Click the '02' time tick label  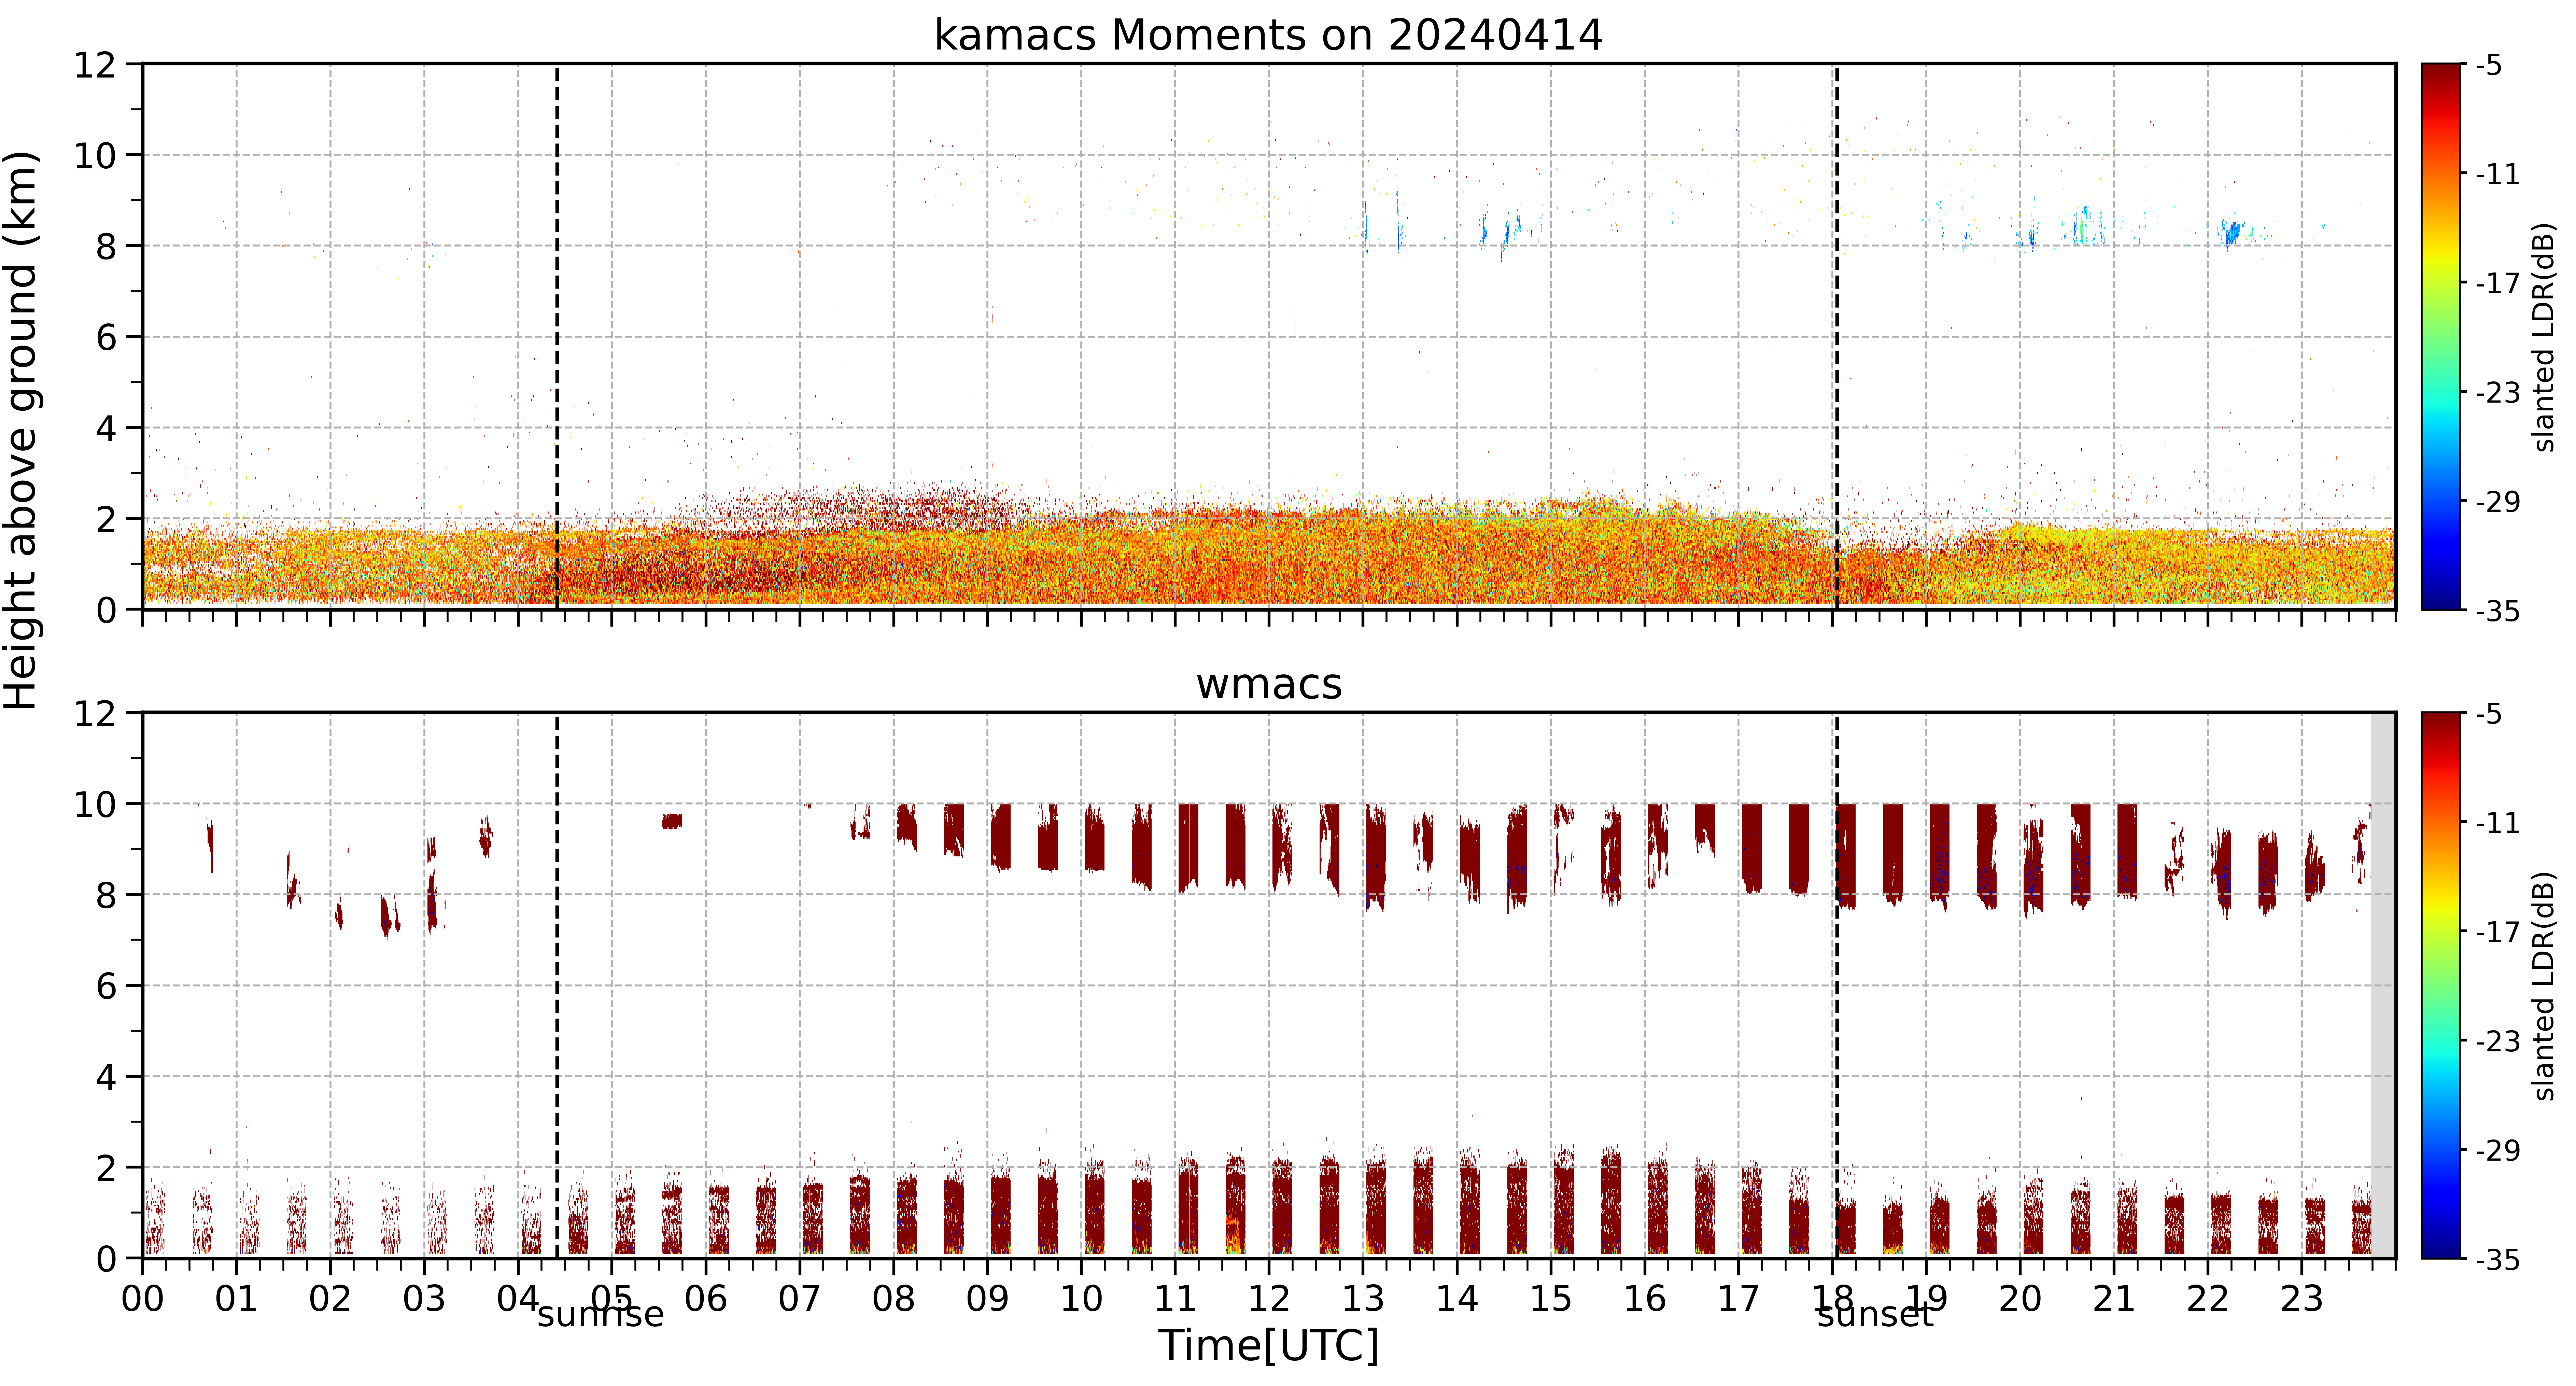pyautogui.click(x=330, y=1299)
